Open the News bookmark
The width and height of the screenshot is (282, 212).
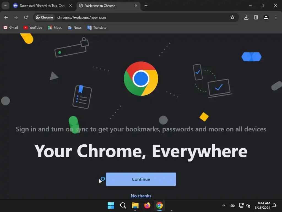point(75,28)
